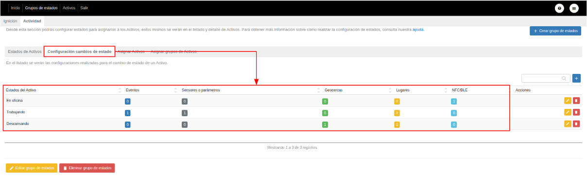Open Asignar grupos de Activos tab
This screenshot has width=587, height=176.
coord(173,51)
